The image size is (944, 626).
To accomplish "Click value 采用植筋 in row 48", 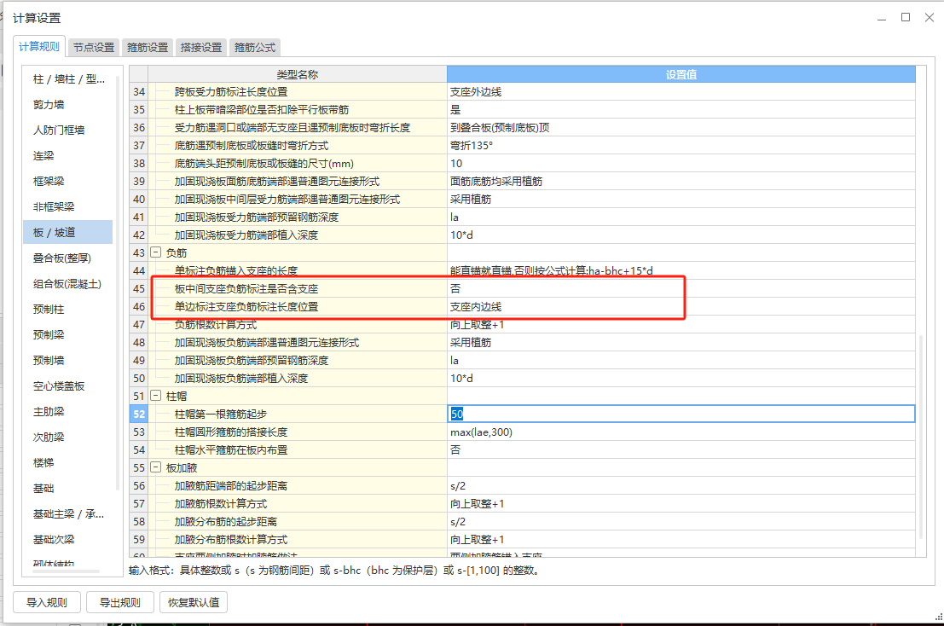I will [x=680, y=343].
